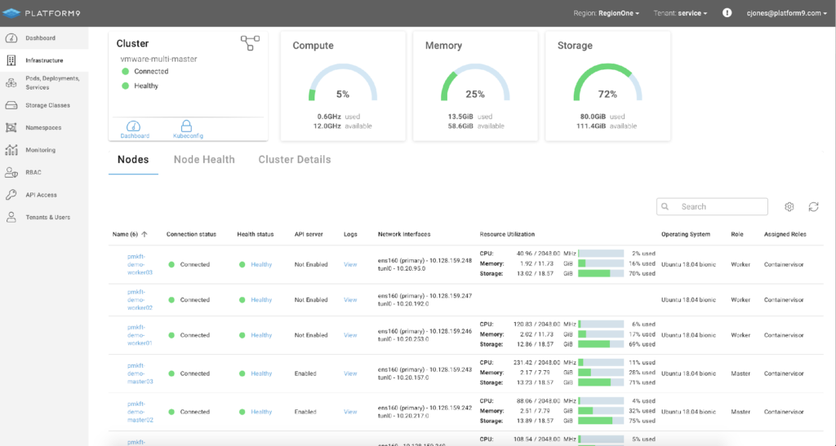Open the cluster Dashboard gauge icon
This screenshot has height=446, width=836.
[x=135, y=126]
